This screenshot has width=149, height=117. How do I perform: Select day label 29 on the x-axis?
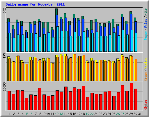(x=131, y=114)
